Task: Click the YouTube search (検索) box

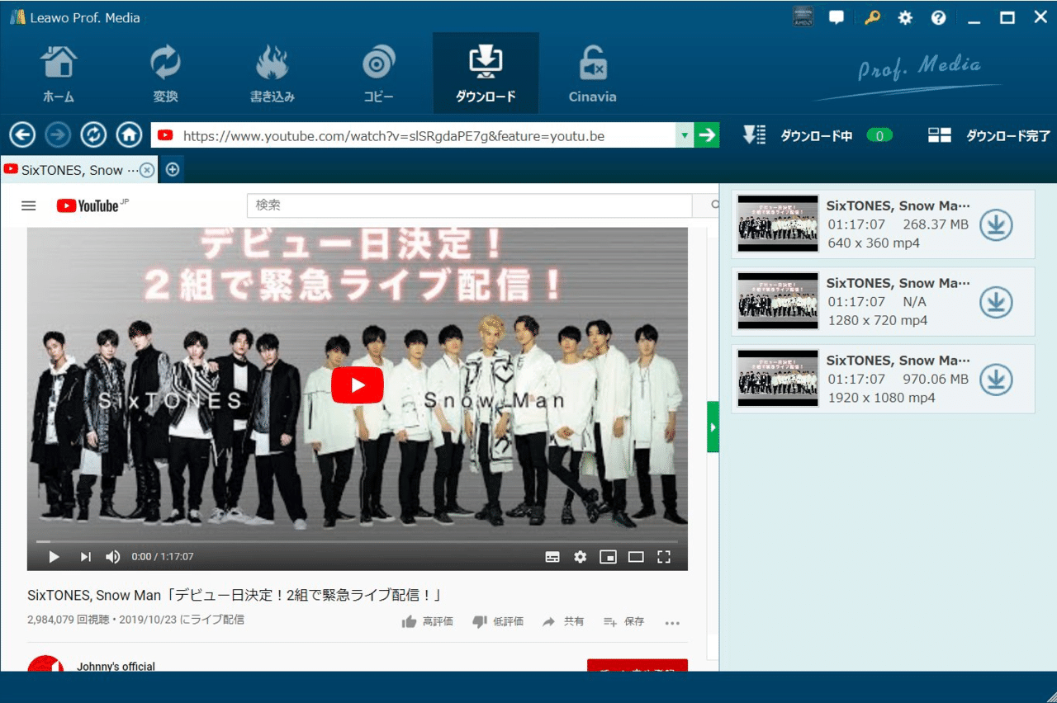Action: tap(469, 205)
